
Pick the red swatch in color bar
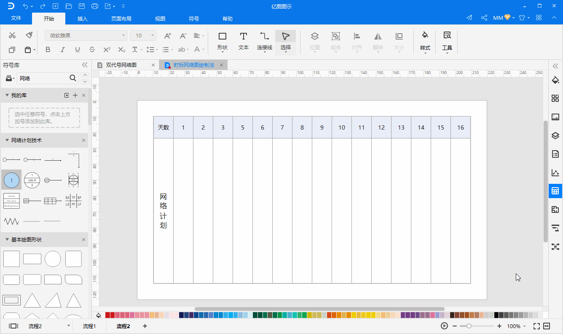108,315
